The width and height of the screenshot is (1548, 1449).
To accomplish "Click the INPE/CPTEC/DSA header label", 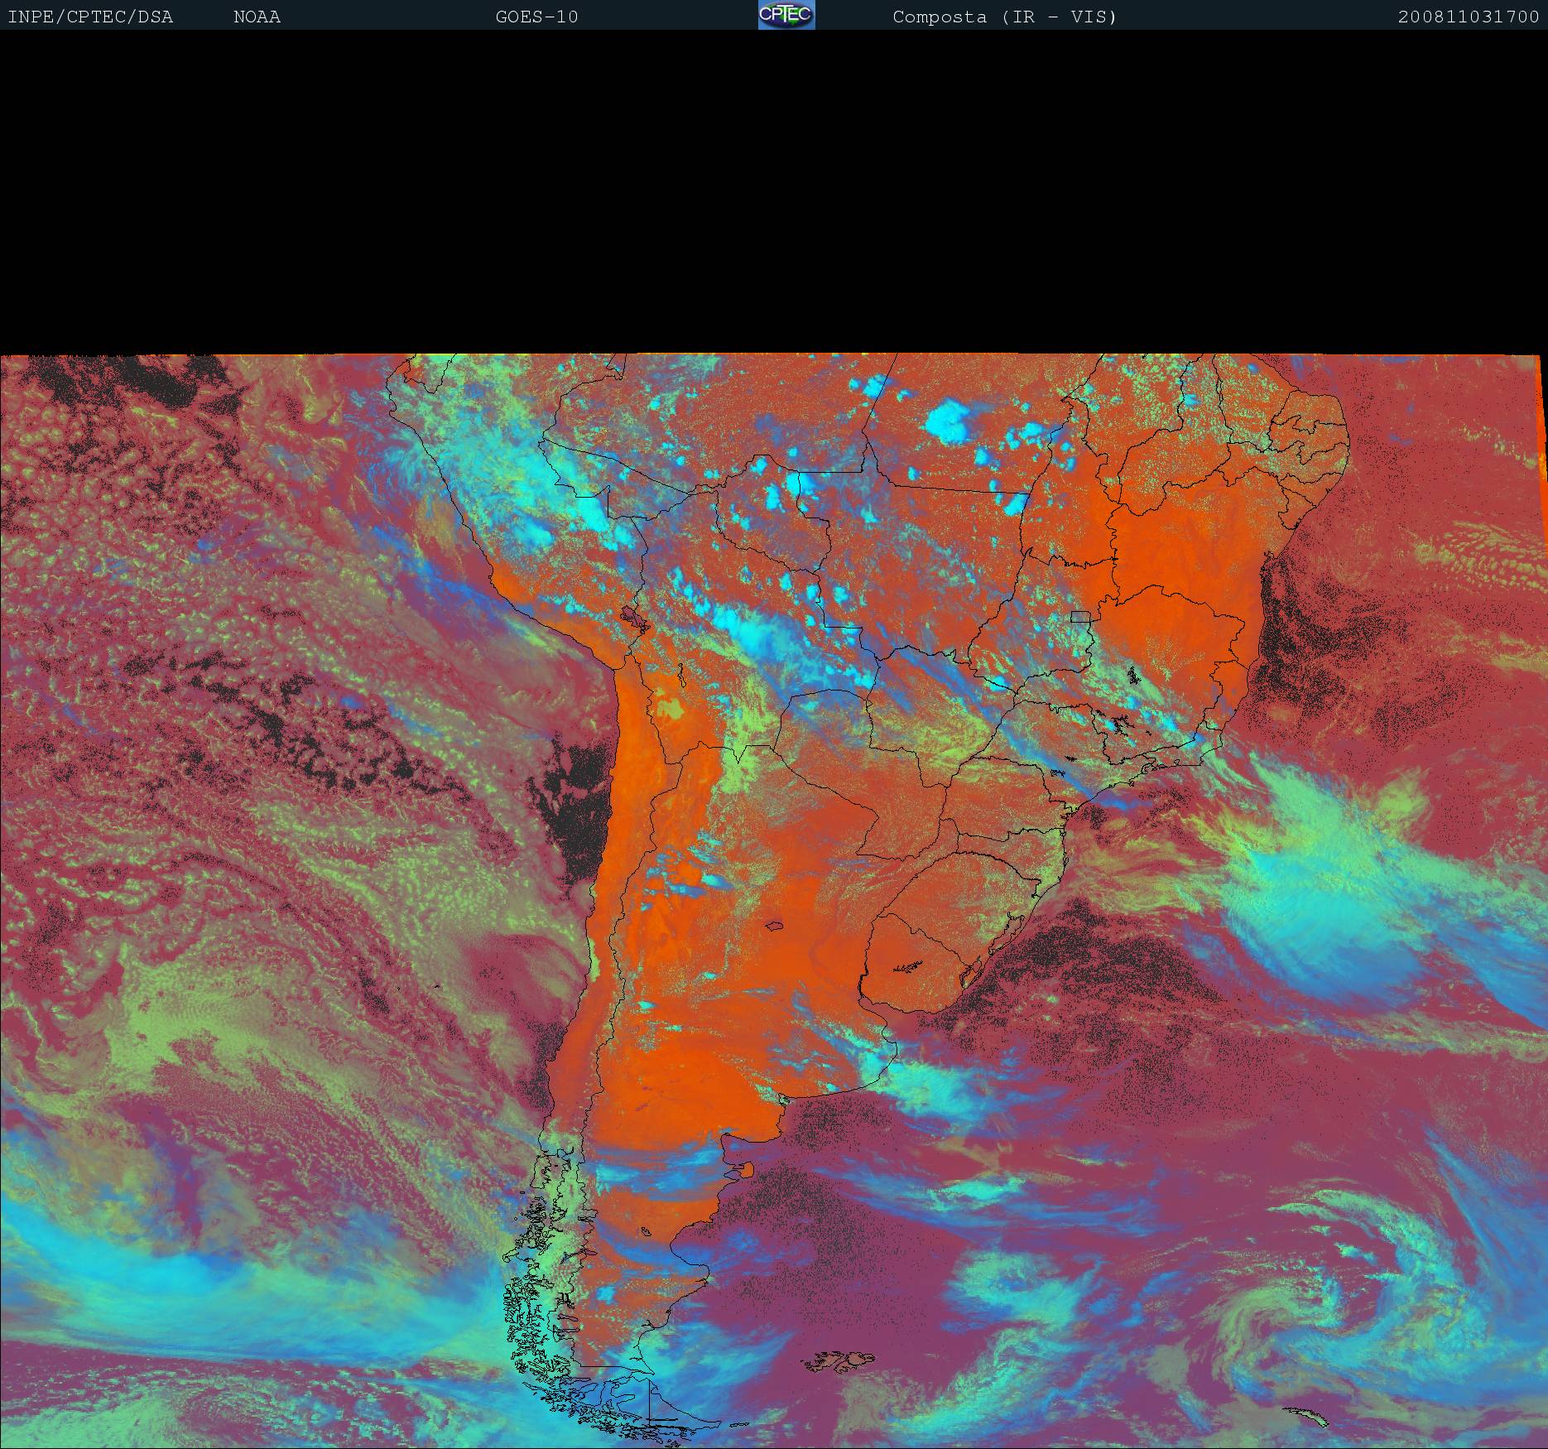I will pos(90,17).
